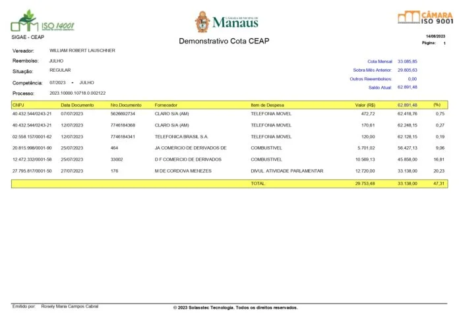The height and width of the screenshot is (324, 459).
Task: Select the Sobra Mês Anterior label
Action: click(x=372, y=70)
